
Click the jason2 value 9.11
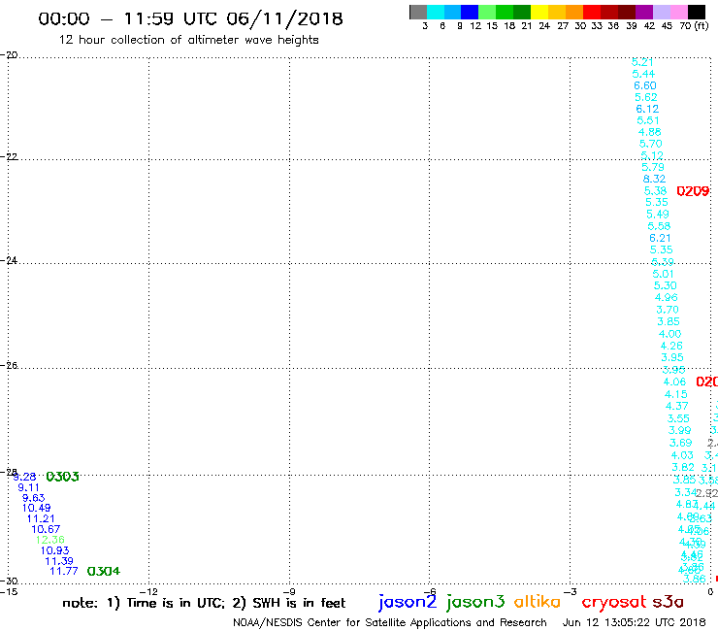tap(28, 487)
